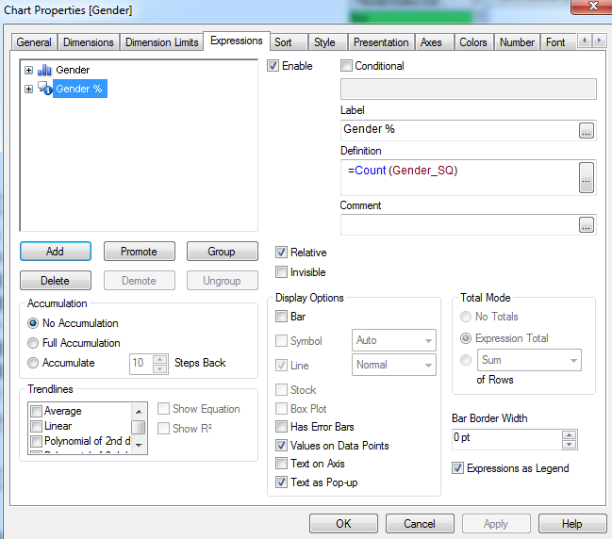Click the bar chart icon beside Gender
Image resolution: width=612 pixels, height=539 pixels.
pyautogui.click(x=44, y=70)
